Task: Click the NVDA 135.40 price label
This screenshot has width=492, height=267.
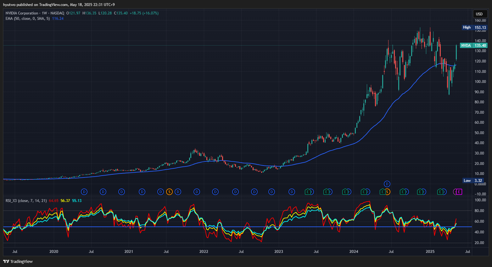Action: (x=473, y=46)
